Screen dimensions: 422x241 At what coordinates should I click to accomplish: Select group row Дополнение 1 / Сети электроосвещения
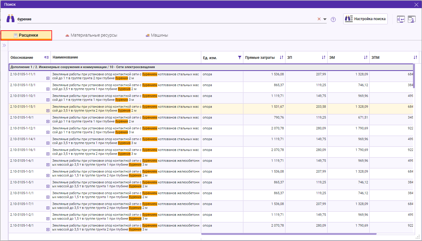(211, 67)
